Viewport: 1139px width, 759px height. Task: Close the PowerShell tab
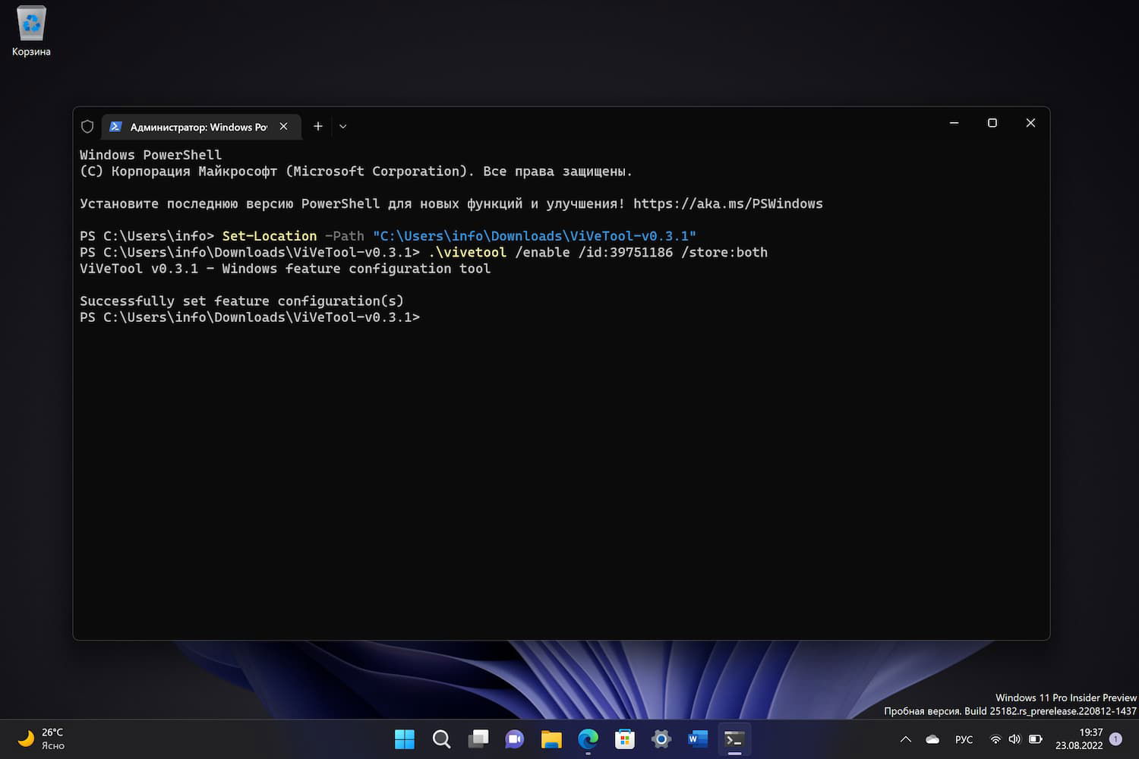tap(284, 127)
